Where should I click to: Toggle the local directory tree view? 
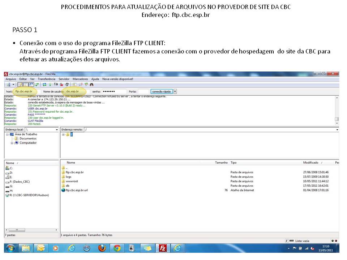pos(26,84)
